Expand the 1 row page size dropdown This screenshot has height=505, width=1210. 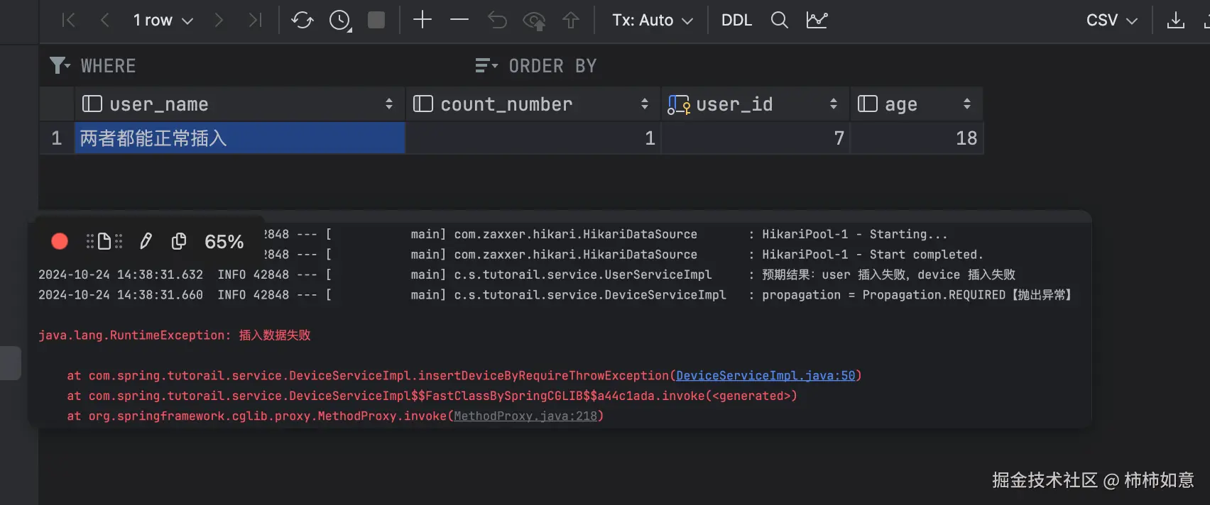pyautogui.click(x=163, y=21)
